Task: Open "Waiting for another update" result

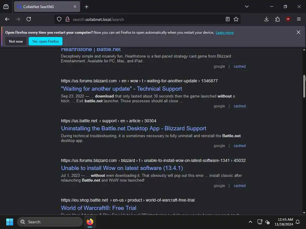Action: (x=121, y=89)
